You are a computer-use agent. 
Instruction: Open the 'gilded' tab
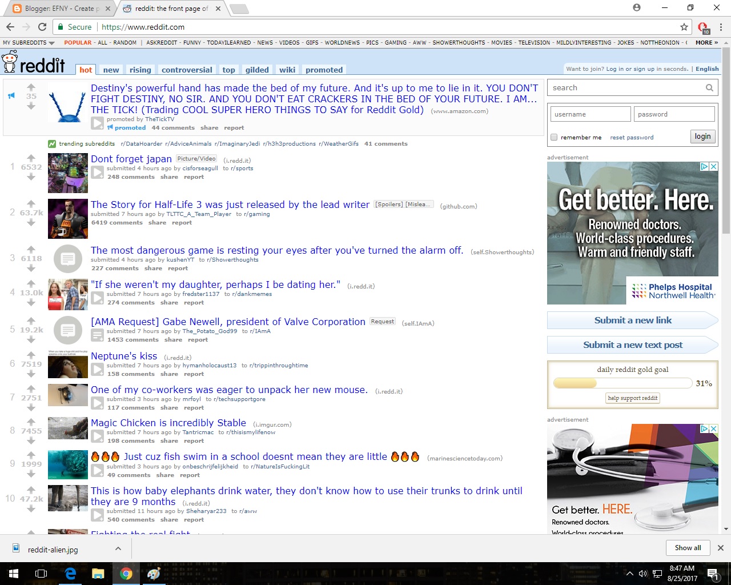tap(257, 70)
